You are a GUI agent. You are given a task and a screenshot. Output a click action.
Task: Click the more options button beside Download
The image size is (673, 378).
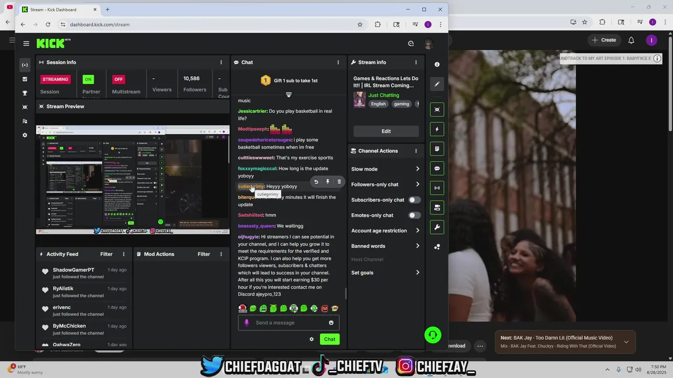[x=480, y=346]
